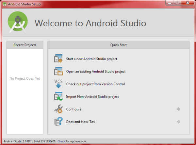The height and width of the screenshot is (145, 196).
Task: Click the Docs question mark icon
Action: pos(58,122)
